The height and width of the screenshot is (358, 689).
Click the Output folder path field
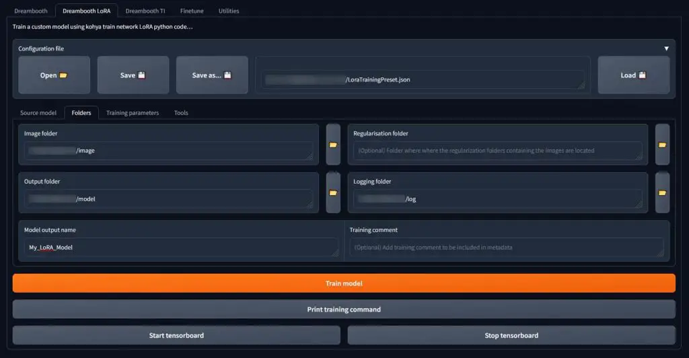169,199
